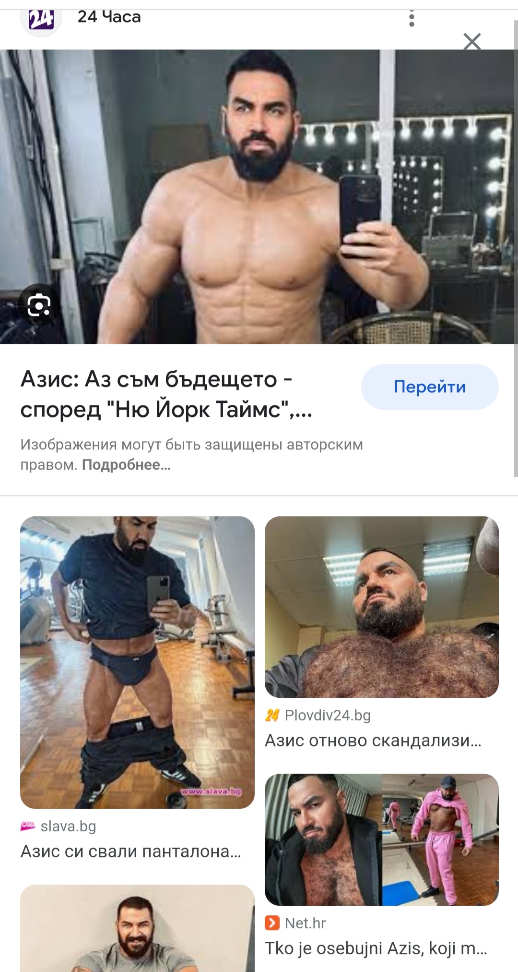Tap the Plovdiv24.bg favicon icon
Viewport: 518px width, 972px height.
(x=272, y=716)
